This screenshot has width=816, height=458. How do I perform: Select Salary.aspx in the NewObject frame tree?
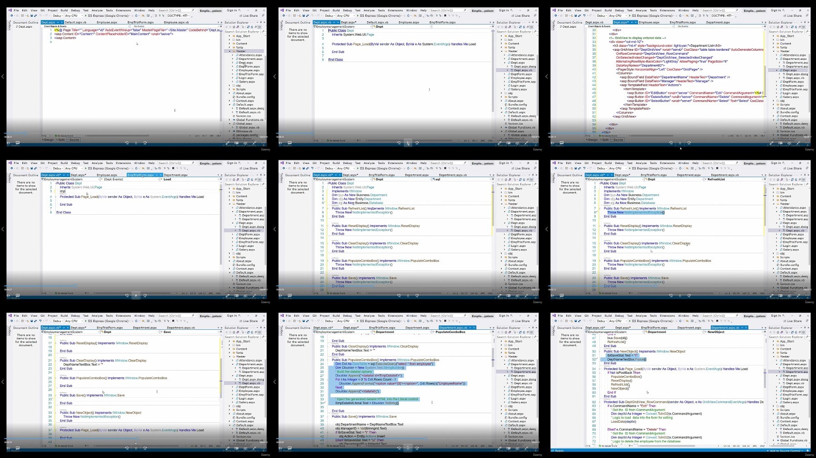(791, 402)
